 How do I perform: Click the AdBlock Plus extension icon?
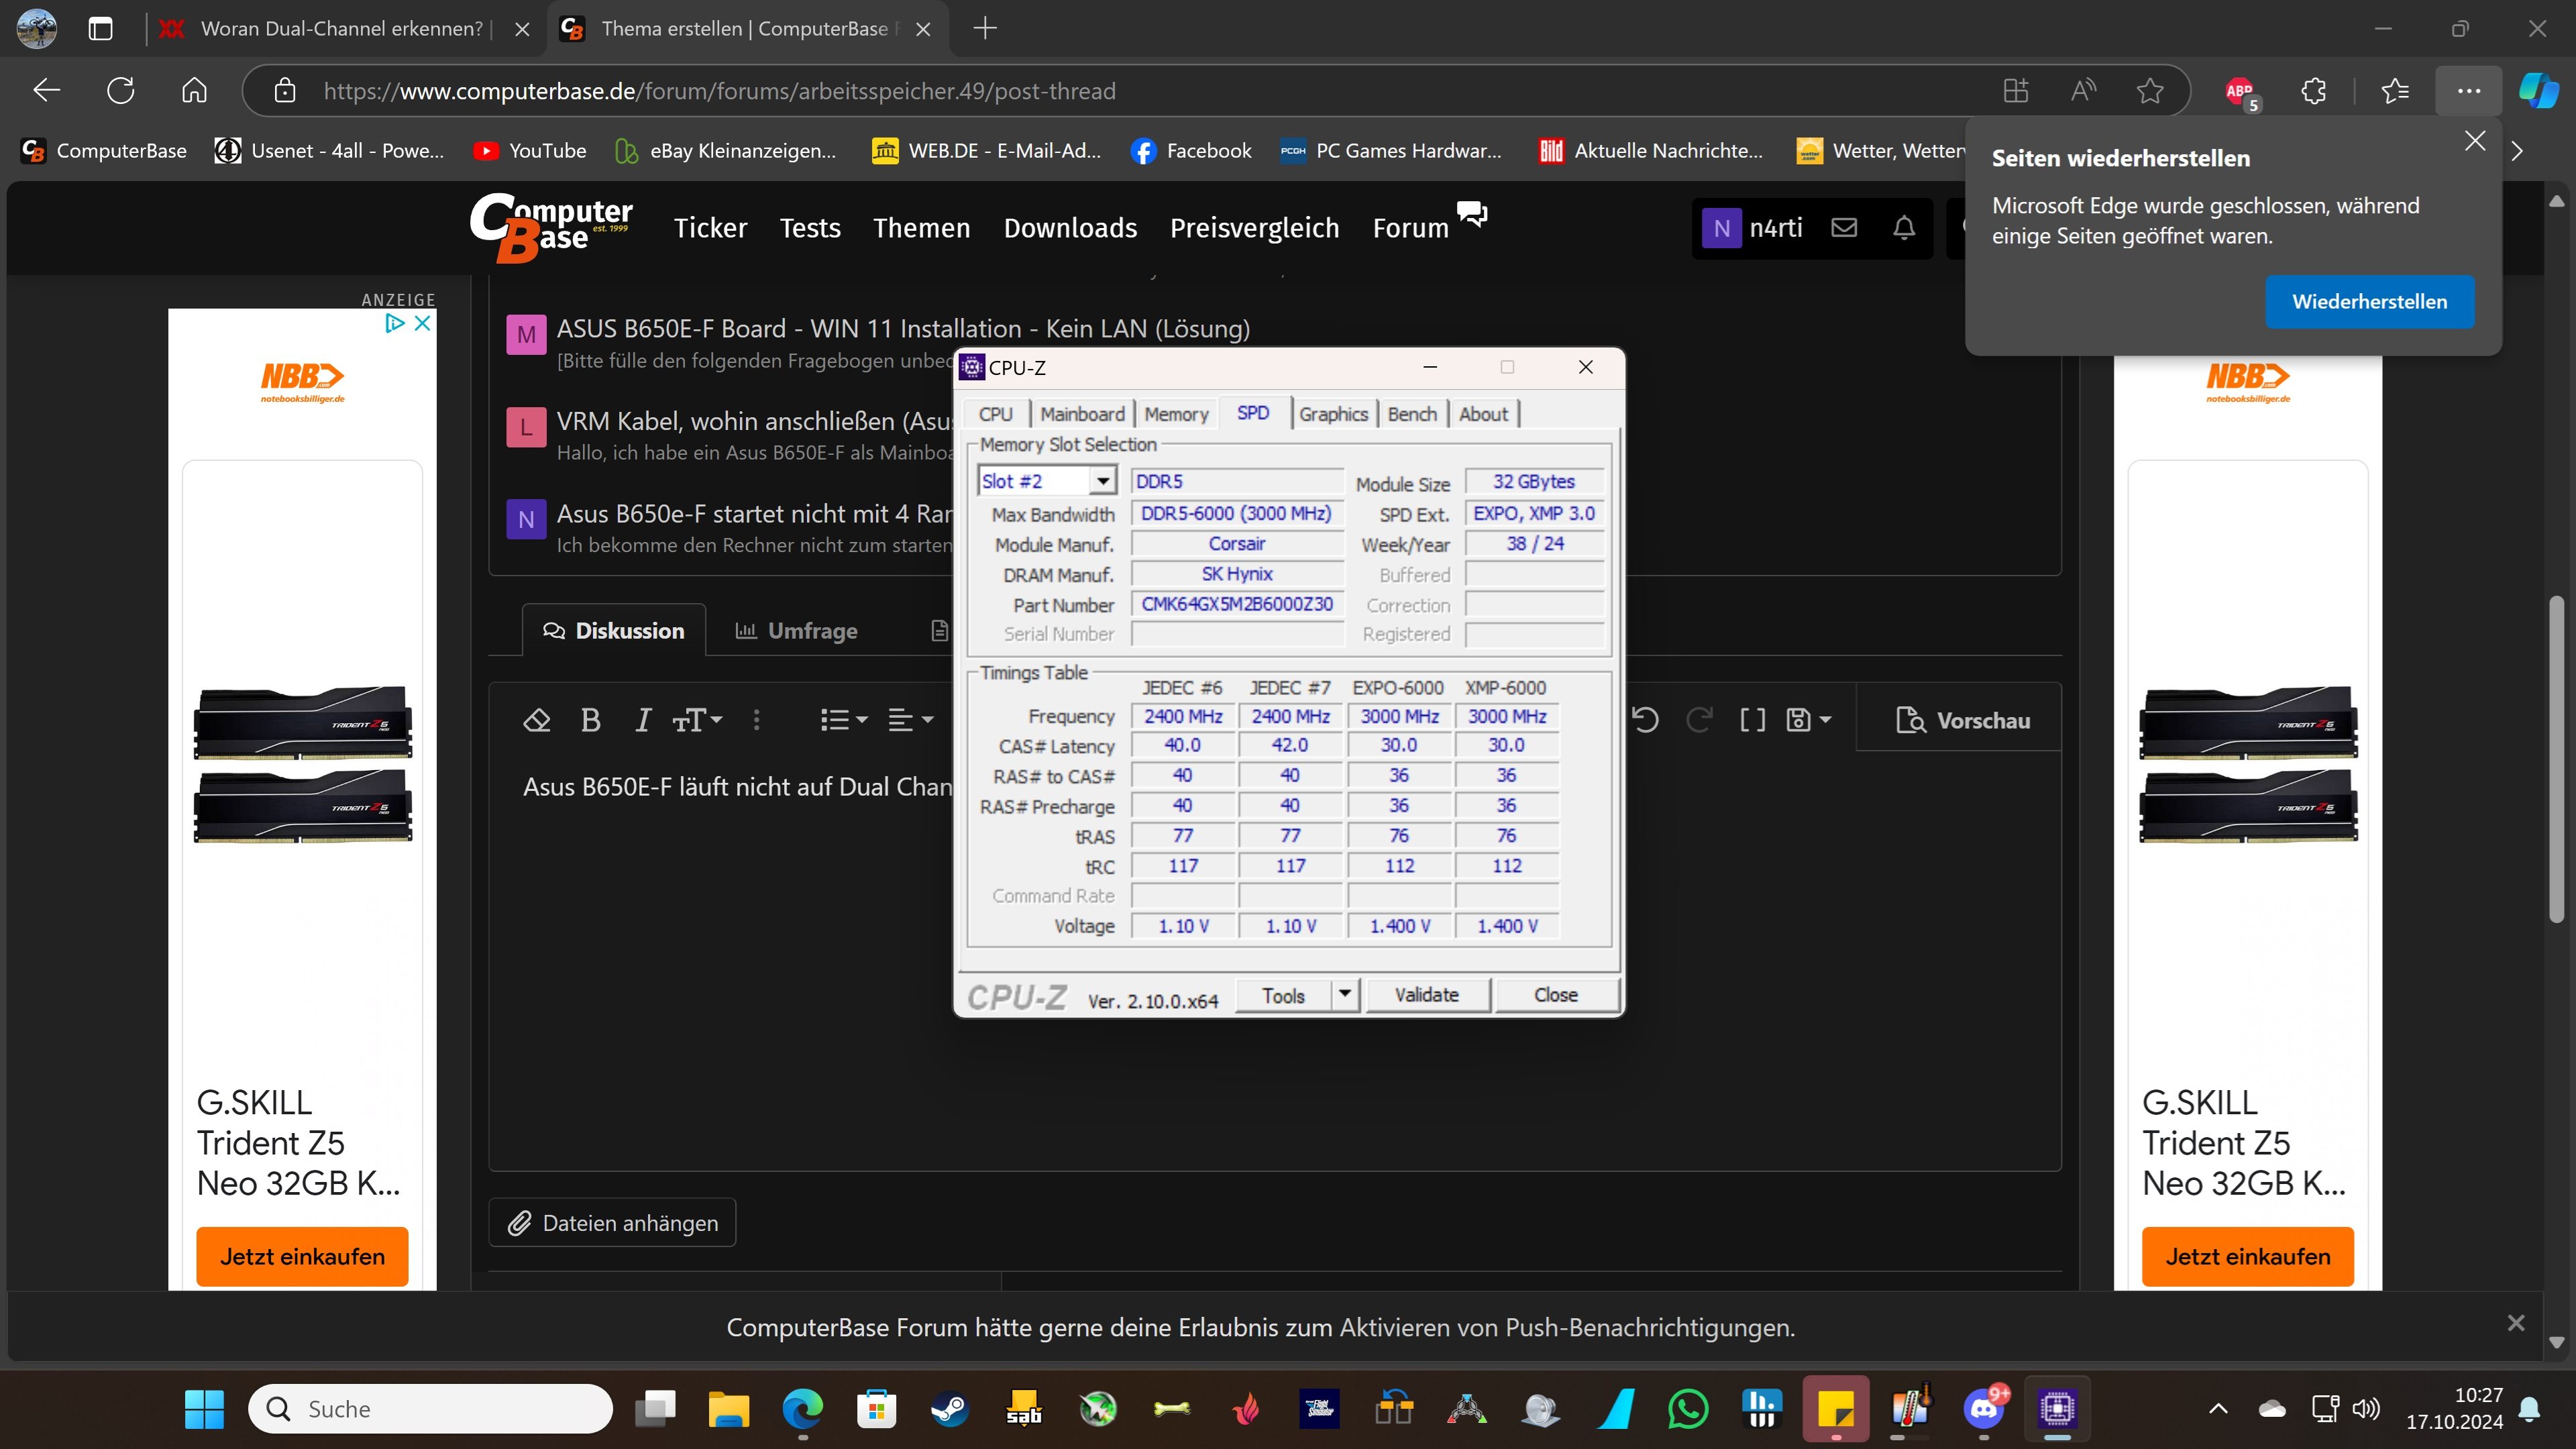tap(2240, 91)
